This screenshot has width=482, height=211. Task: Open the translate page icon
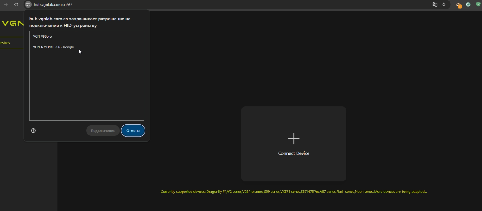tap(435, 4)
